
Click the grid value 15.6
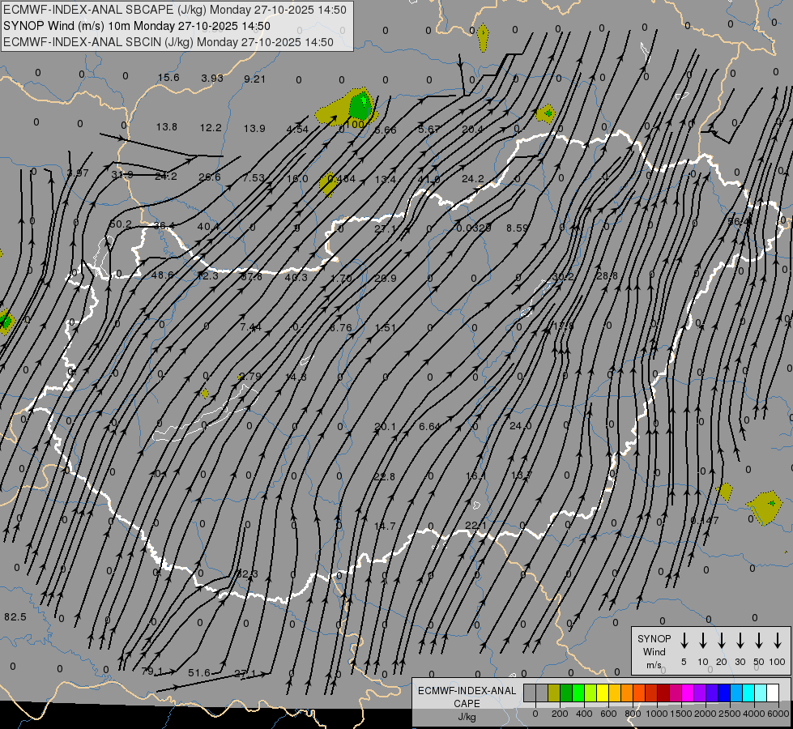click(x=168, y=78)
